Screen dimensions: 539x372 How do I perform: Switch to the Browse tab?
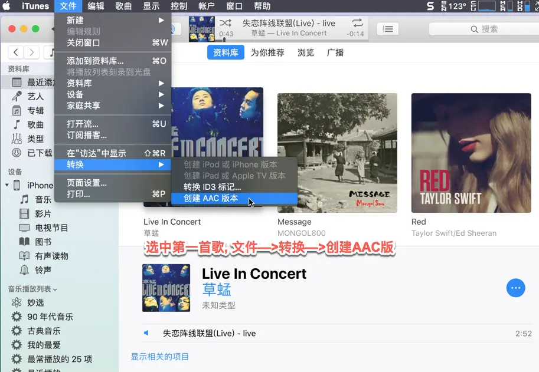click(x=306, y=52)
